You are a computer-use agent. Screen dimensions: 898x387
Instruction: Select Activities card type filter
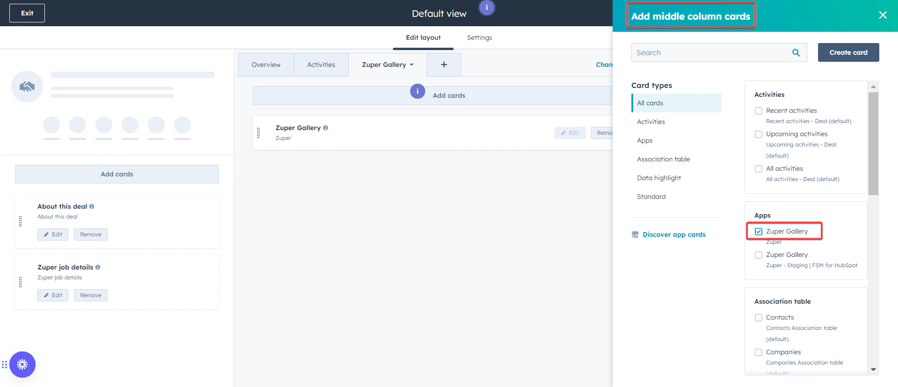point(676,122)
